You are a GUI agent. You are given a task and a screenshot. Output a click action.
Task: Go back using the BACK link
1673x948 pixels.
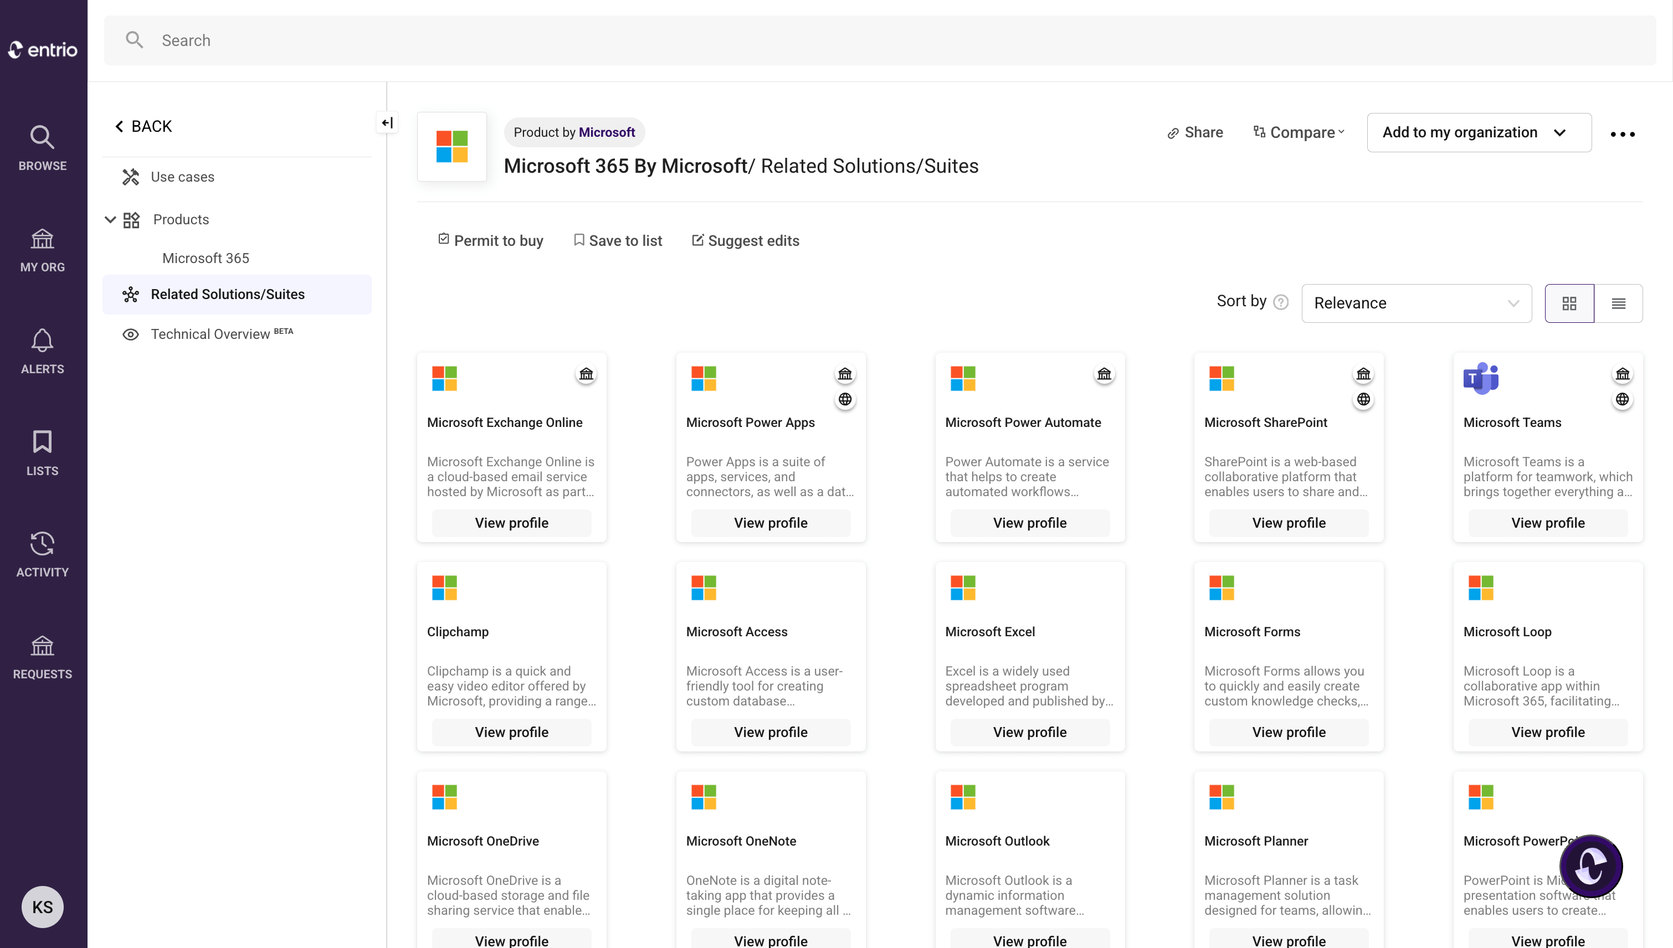tap(142, 126)
